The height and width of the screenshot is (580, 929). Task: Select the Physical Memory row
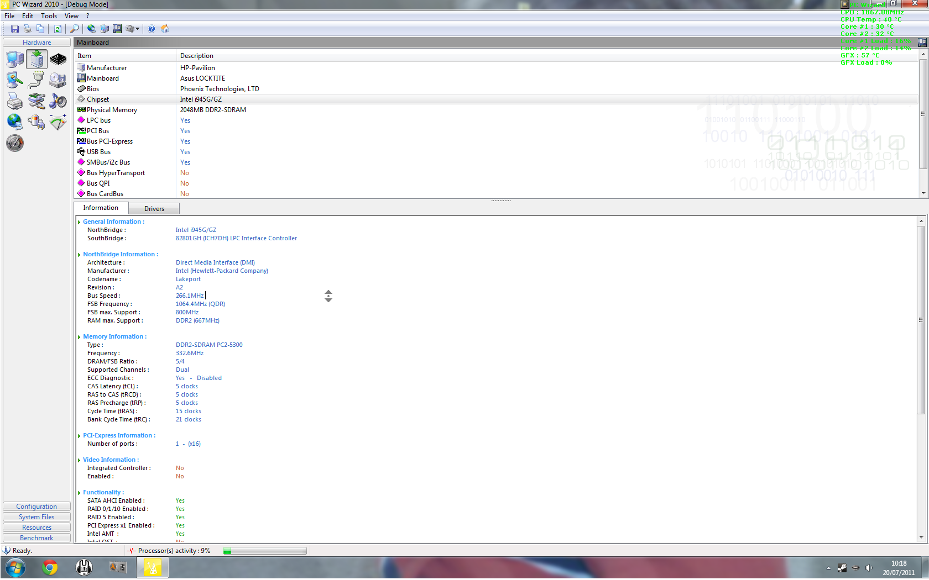point(496,110)
